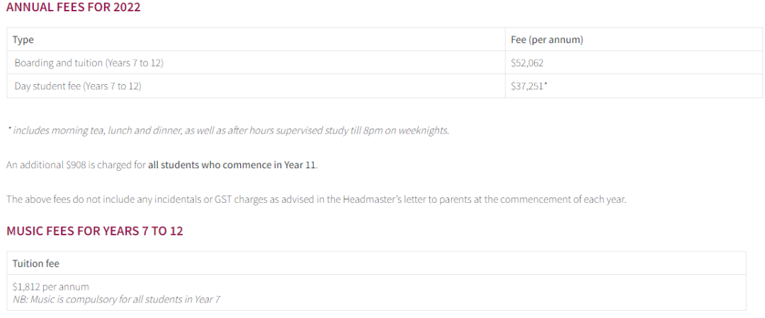Click the 'Day student fee (Years 7 to 12)' cell
This screenshot has height=318, width=765.
[x=78, y=86]
